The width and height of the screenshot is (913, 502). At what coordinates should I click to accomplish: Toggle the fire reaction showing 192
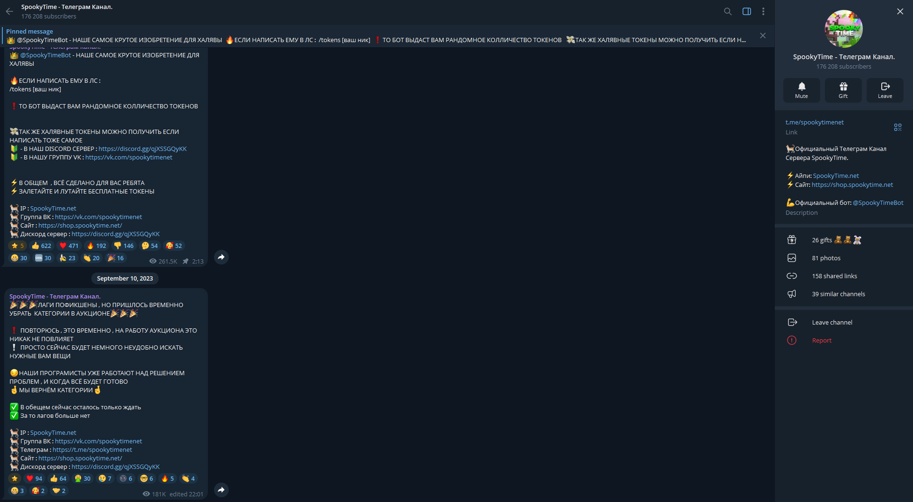point(97,246)
